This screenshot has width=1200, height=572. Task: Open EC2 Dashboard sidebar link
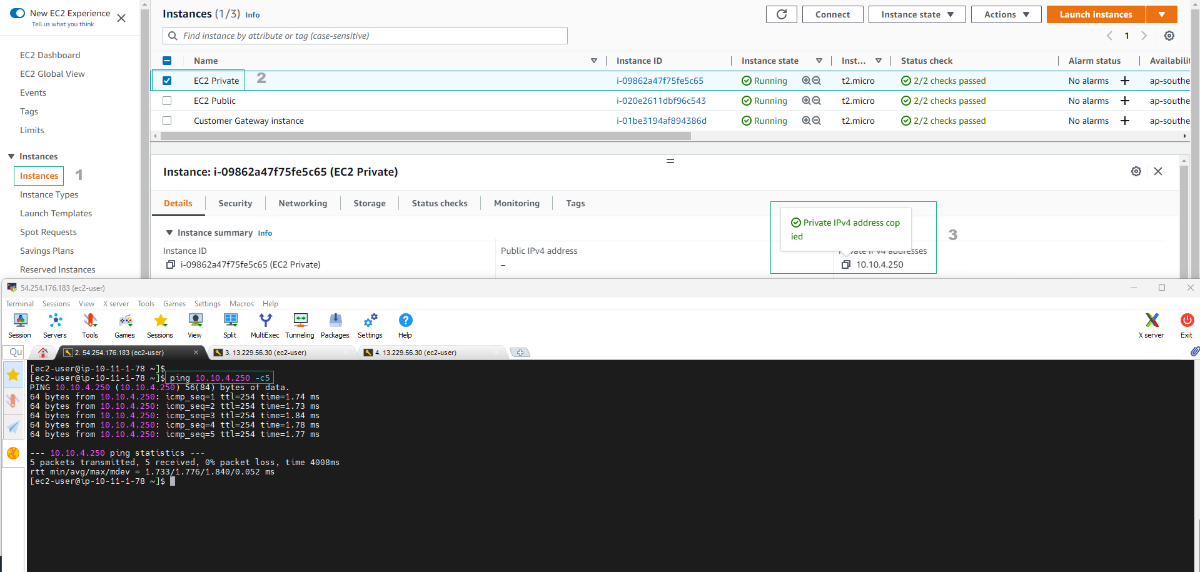(50, 55)
